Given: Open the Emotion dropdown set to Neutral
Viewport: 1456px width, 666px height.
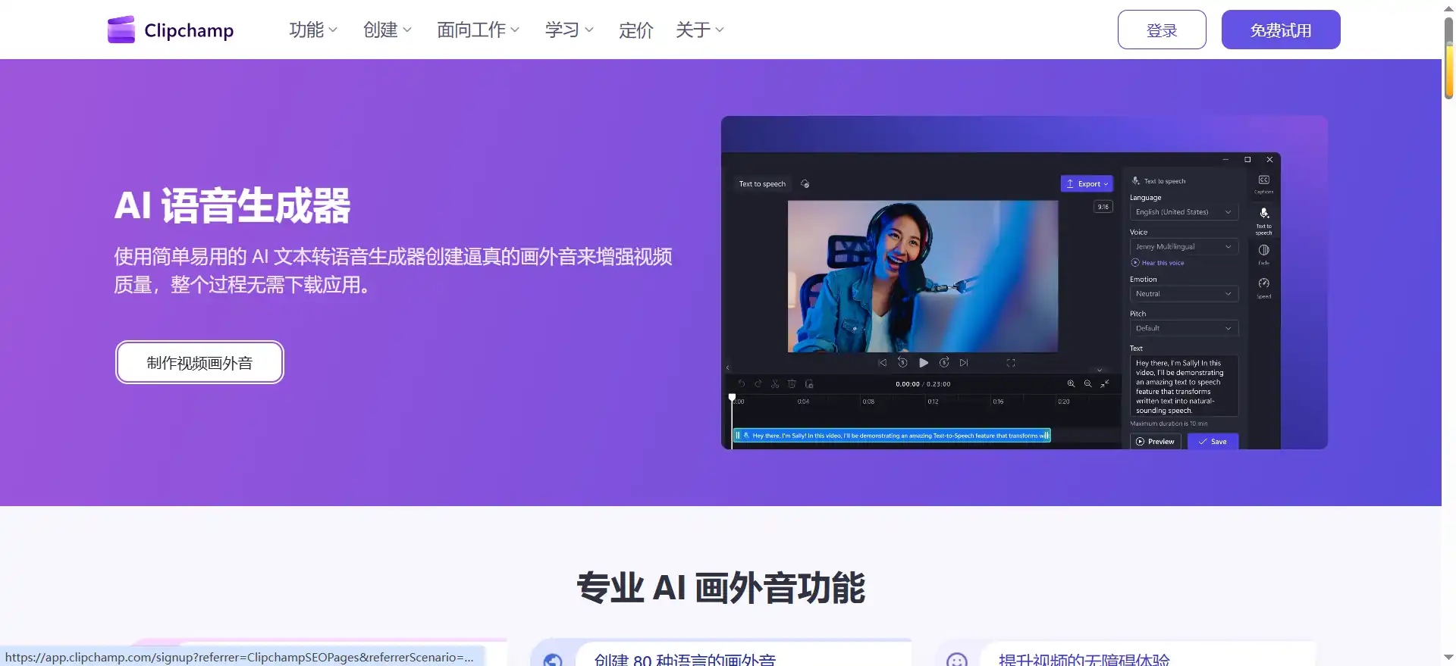Looking at the screenshot, I should 1183,294.
